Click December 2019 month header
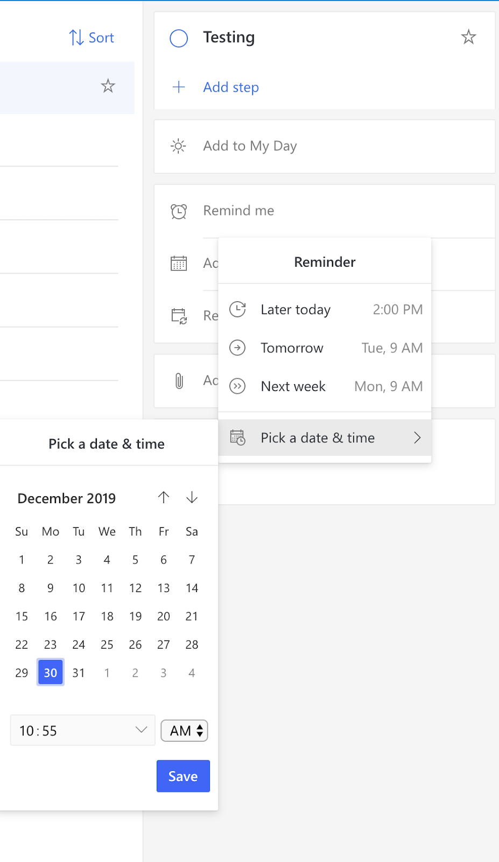This screenshot has height=862, width=499. coord(67,498)
